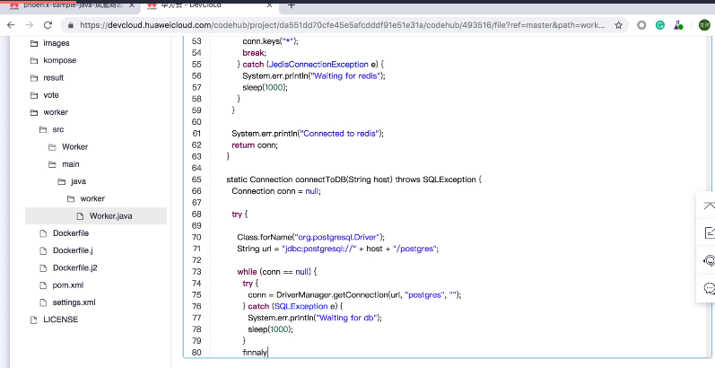
Task: Click the "jdbc:postgresql://" string
Action: click(319, 249)
